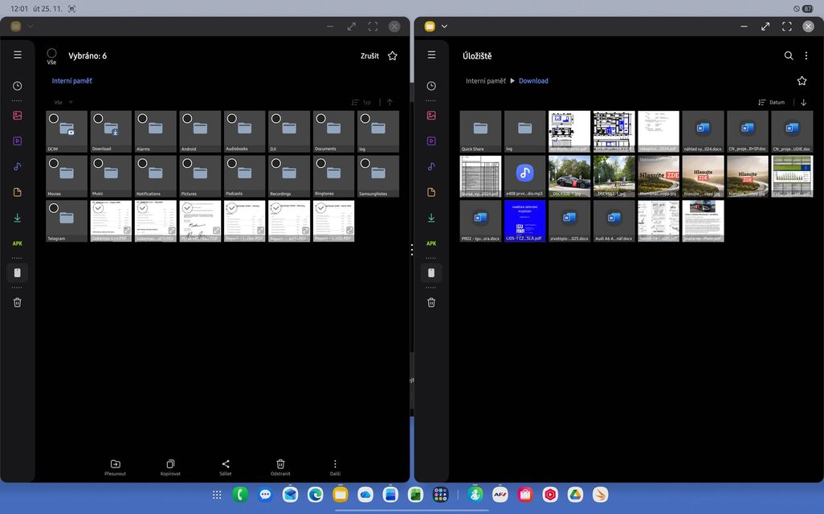Tap Kopírovat (copy) icon in bottom bar
Viewport: 824px width, 514px height.
[170, 464]
